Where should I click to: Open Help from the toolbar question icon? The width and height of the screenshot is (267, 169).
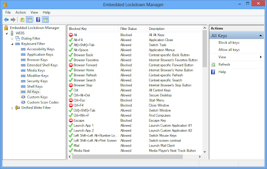click(x=38, y=20)
